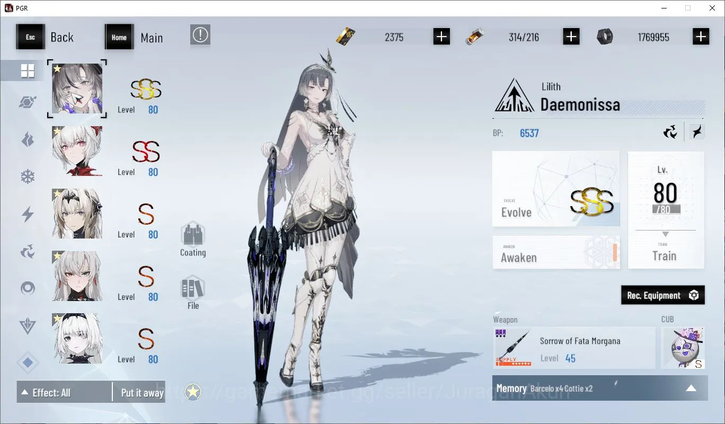
Task: Expand the Effect: All filter dropdown
Action: [64, 392]
